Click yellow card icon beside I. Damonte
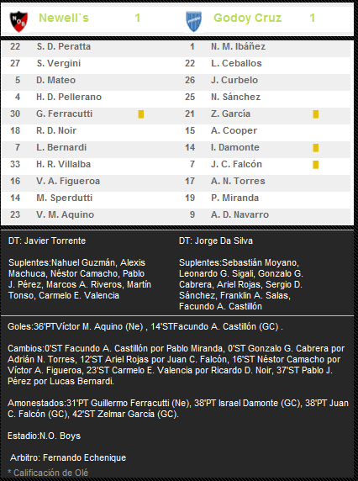This screenshot has height=481, width=358. tap(316, 148)
